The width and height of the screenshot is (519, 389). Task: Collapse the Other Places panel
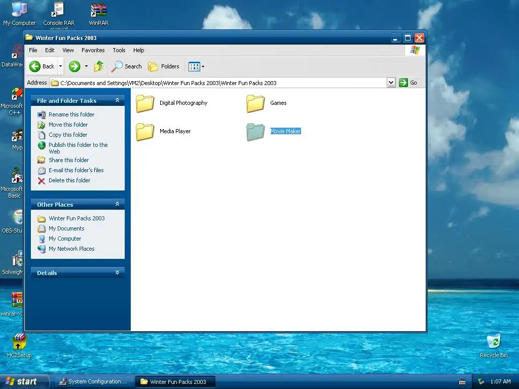tap(117, 204)
